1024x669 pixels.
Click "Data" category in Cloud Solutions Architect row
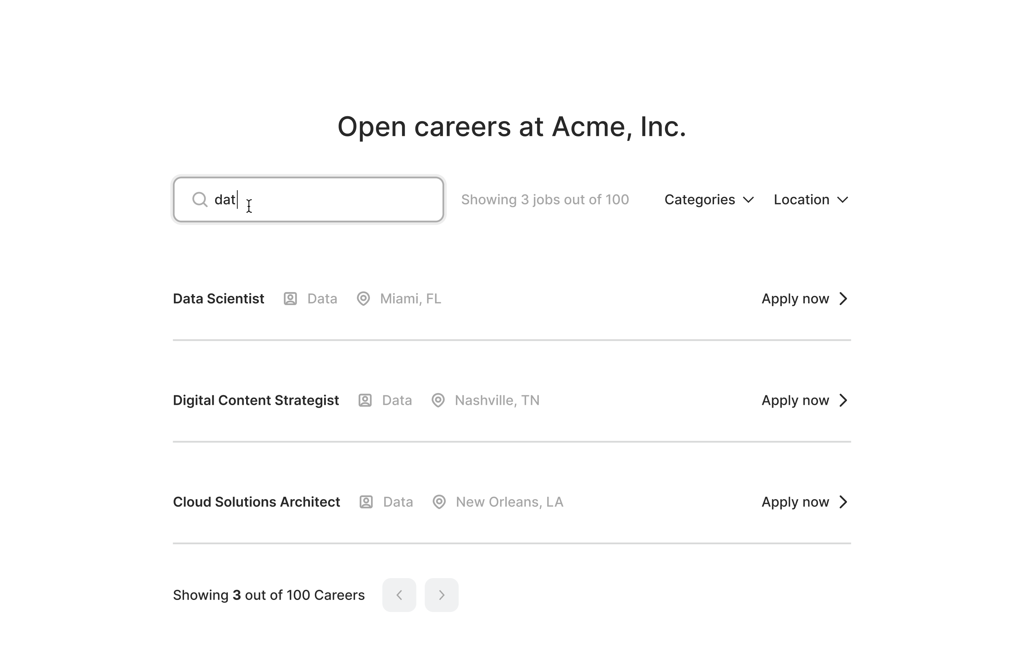pos(398,502)
